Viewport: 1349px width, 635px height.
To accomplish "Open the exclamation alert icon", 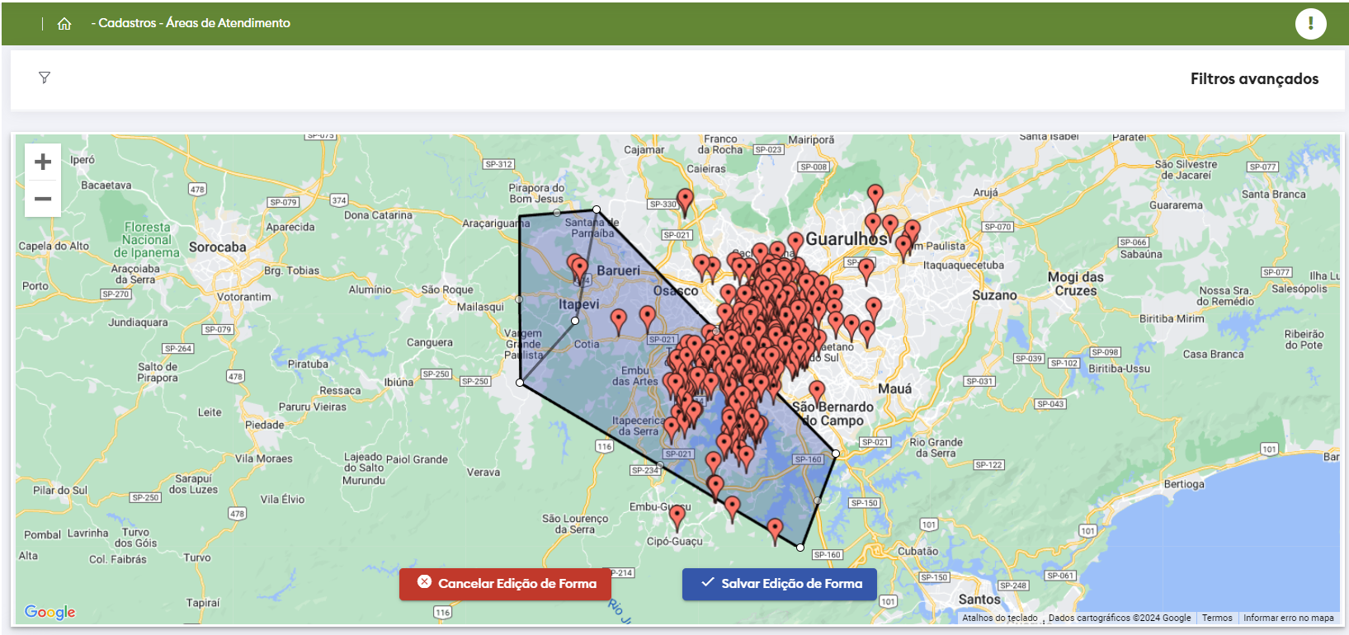I will coord(1310,24).
